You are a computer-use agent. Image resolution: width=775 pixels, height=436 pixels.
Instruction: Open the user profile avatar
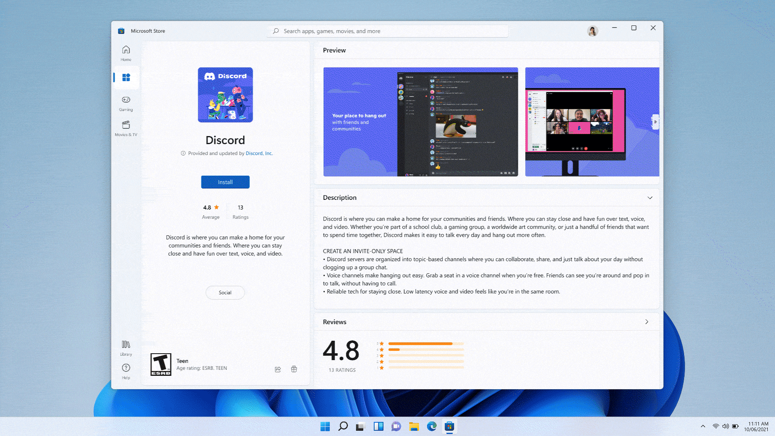coord(592,31)
